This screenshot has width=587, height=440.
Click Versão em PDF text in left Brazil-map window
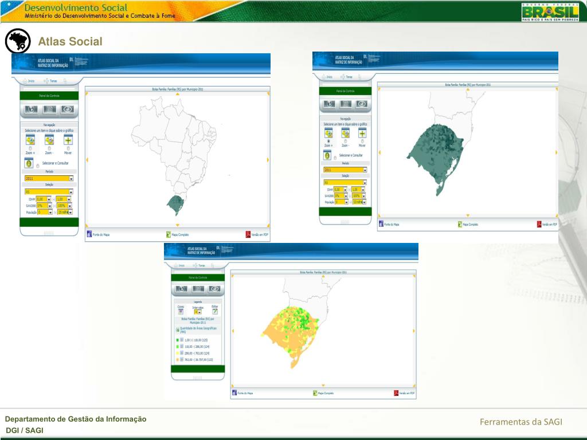pyautogui.click(x=260, y=234)
